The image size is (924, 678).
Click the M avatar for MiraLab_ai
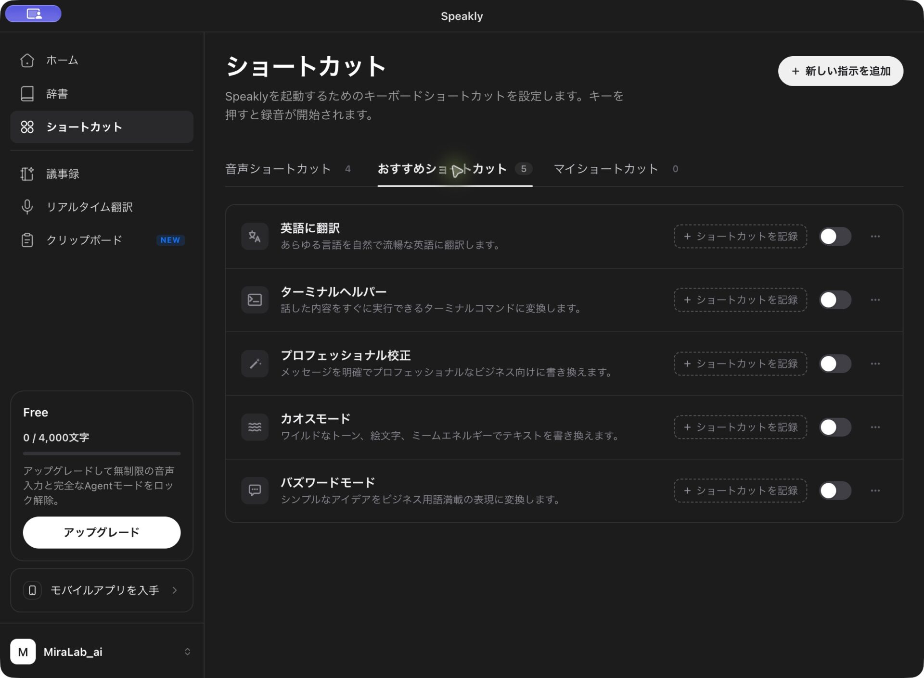(x=23, y=652)
